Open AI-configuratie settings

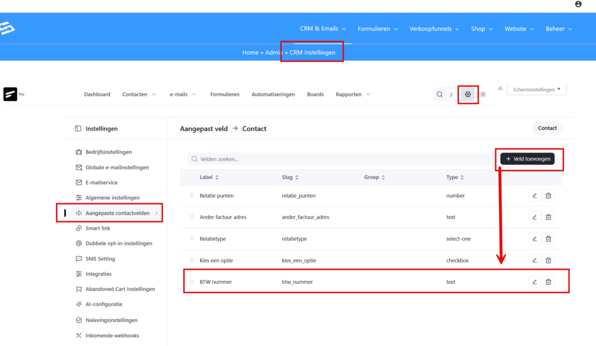pyautogui.click(x=104, y=304)
